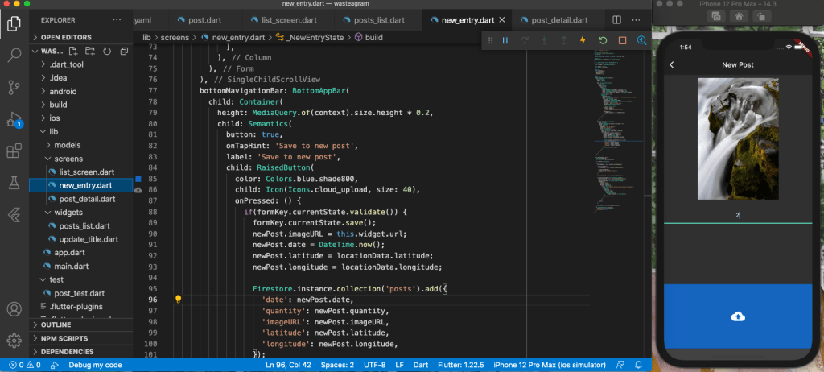Stop debugging with the square icon
The width and height of the screenshot is (824, 372).
pos(622,40)
